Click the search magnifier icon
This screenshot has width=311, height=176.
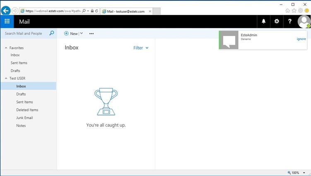pos(52,33)
